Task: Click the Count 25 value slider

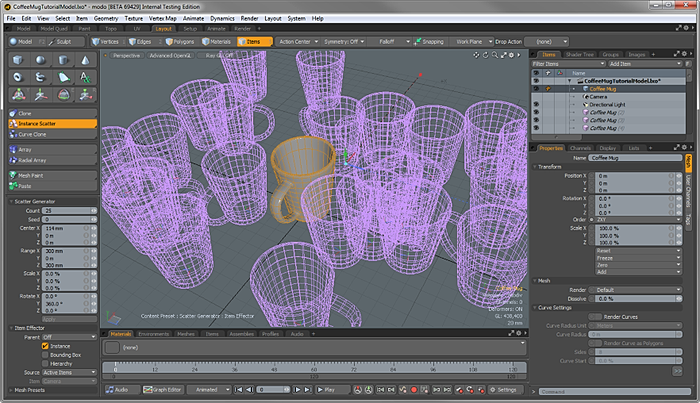Action: pyautogui.click(x=69, y=211)
